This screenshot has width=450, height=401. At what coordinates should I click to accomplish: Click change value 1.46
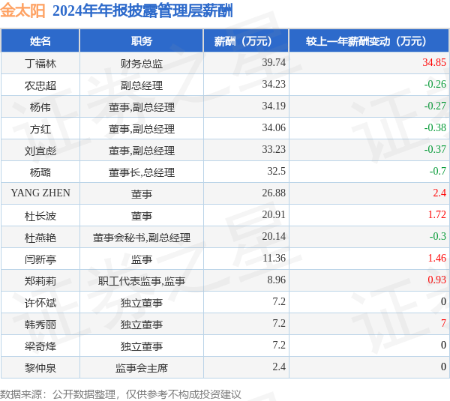[437, 258]
